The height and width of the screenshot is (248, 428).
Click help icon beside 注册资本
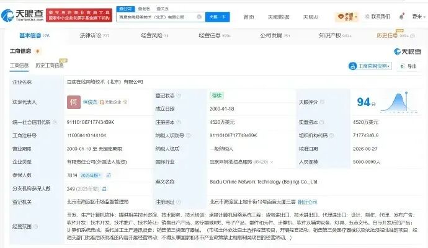pos(179,122)
